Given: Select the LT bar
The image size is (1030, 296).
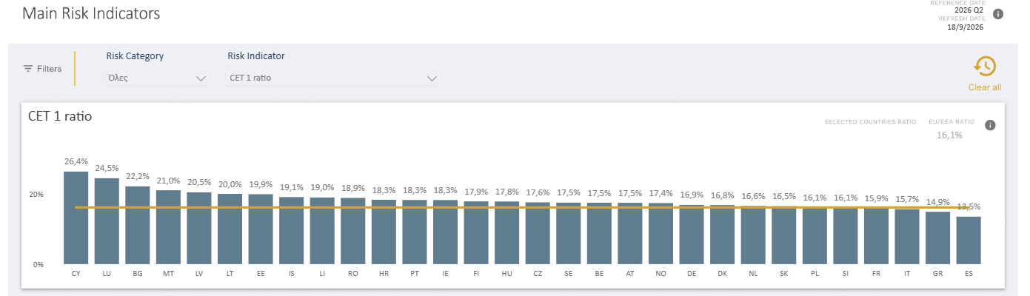Looking at the screenshot, I should pyautogui.click(x=230, y=229).
